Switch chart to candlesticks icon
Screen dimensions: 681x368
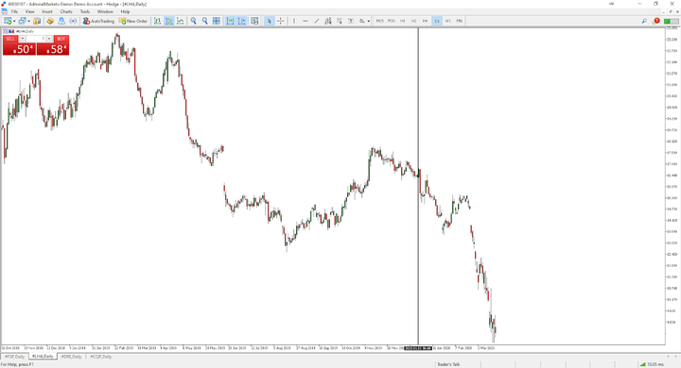(169, 21)
